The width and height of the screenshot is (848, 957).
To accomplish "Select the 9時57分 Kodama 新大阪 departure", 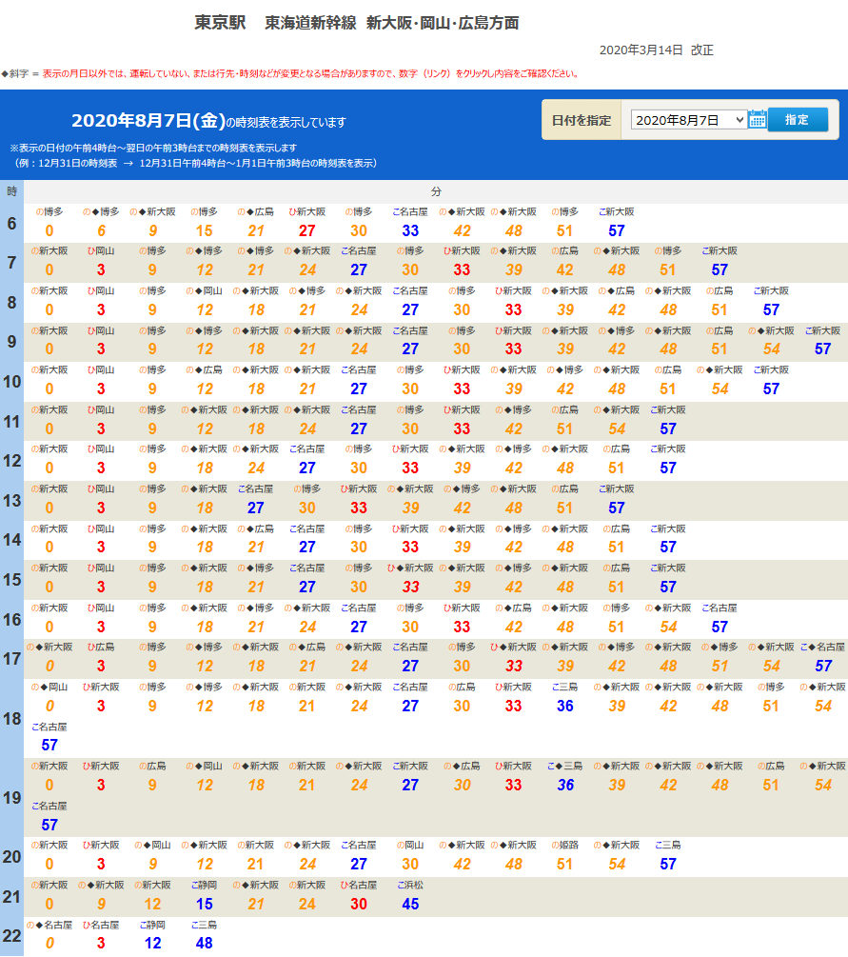I will pos(823,349).
